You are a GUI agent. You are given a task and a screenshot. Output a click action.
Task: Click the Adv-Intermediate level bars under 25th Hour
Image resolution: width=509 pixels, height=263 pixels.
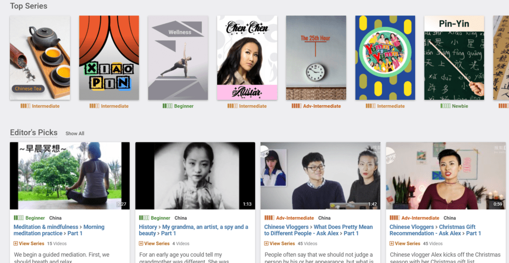[x=296, y=106]
